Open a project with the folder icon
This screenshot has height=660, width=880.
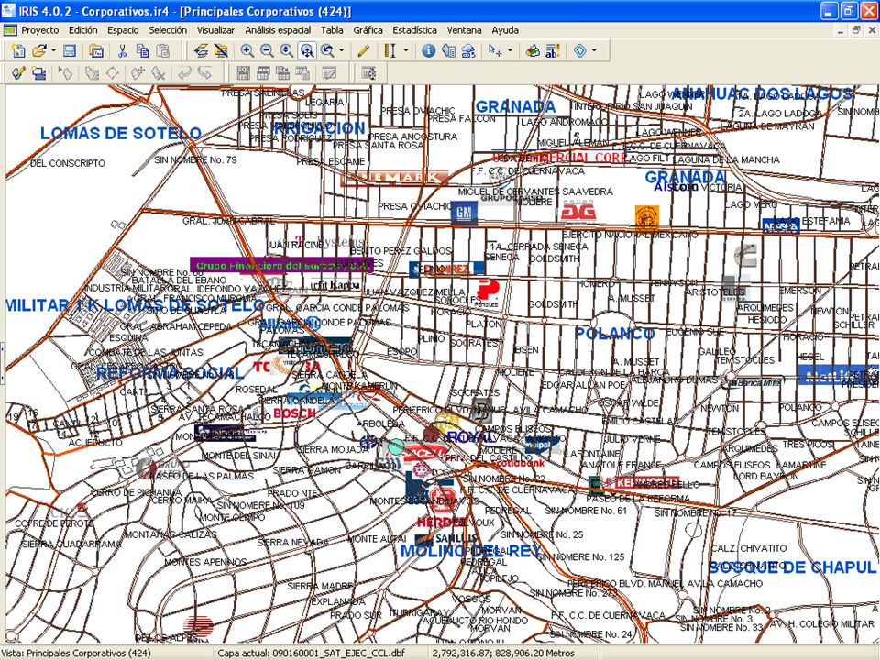(38, 51)
